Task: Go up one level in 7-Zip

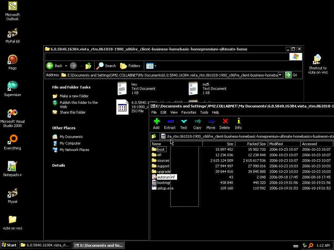Action: (x=154, y=136)
